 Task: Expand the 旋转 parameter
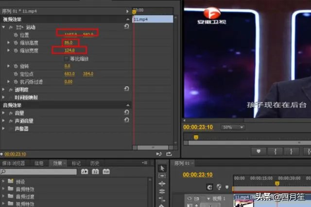click(x=8, y=66)
